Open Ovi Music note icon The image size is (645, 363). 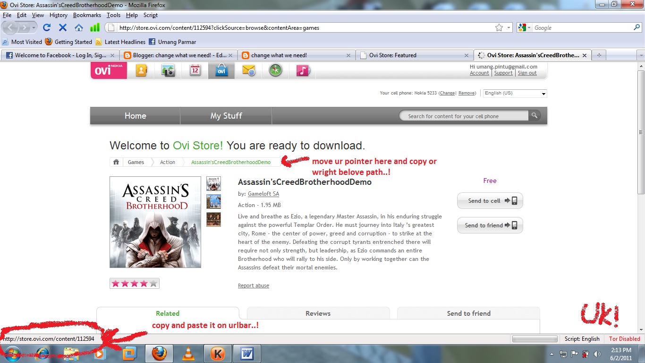303,71
